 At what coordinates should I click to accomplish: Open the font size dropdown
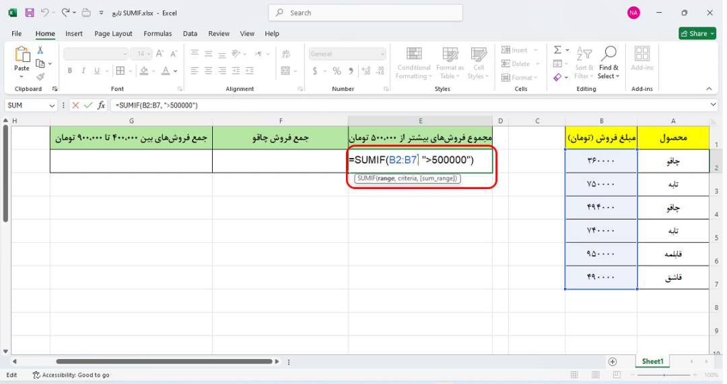pyautogui.click(x=148, y=54)
